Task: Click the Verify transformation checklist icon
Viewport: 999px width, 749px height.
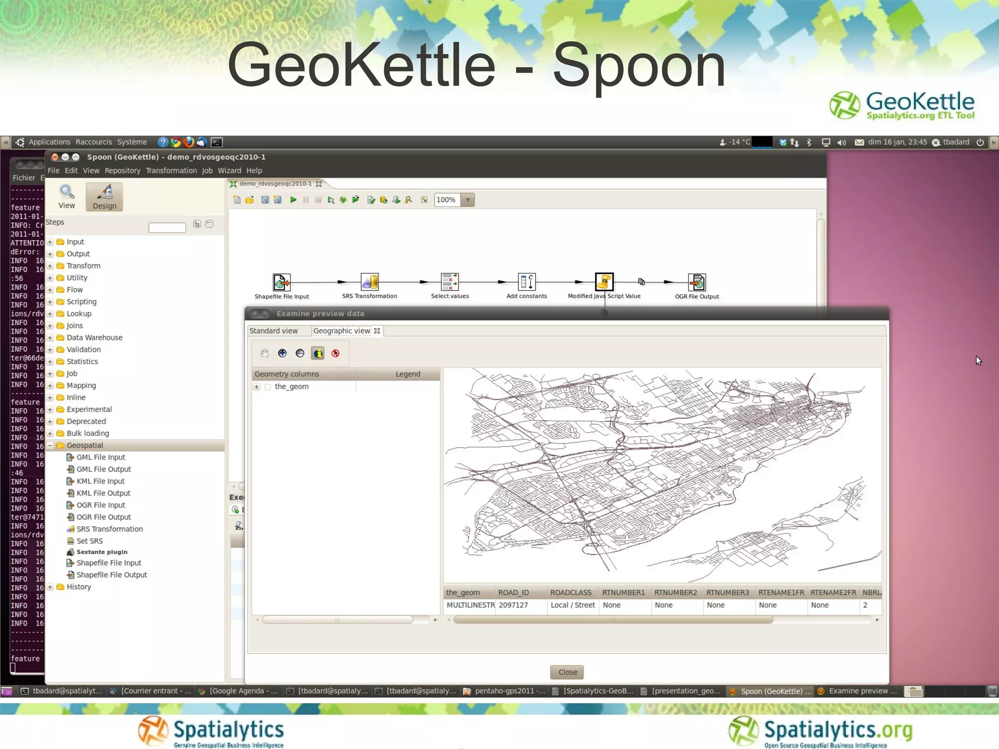Action: 371,199
